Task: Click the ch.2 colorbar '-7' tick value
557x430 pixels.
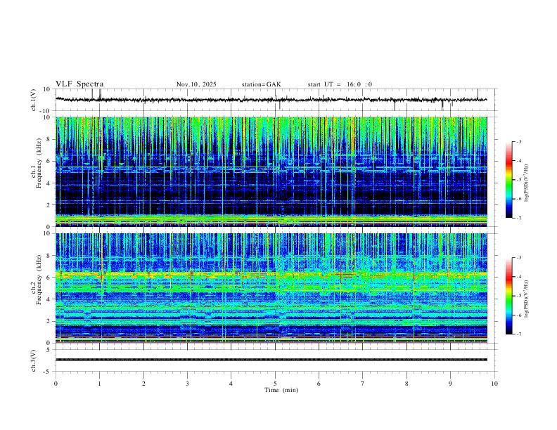Action: pos(518,334)
